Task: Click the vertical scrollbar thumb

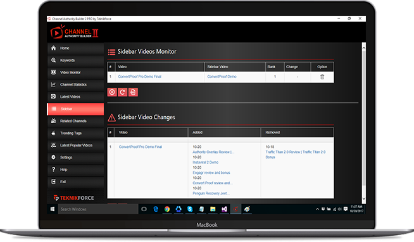Action: pos(364,118)
